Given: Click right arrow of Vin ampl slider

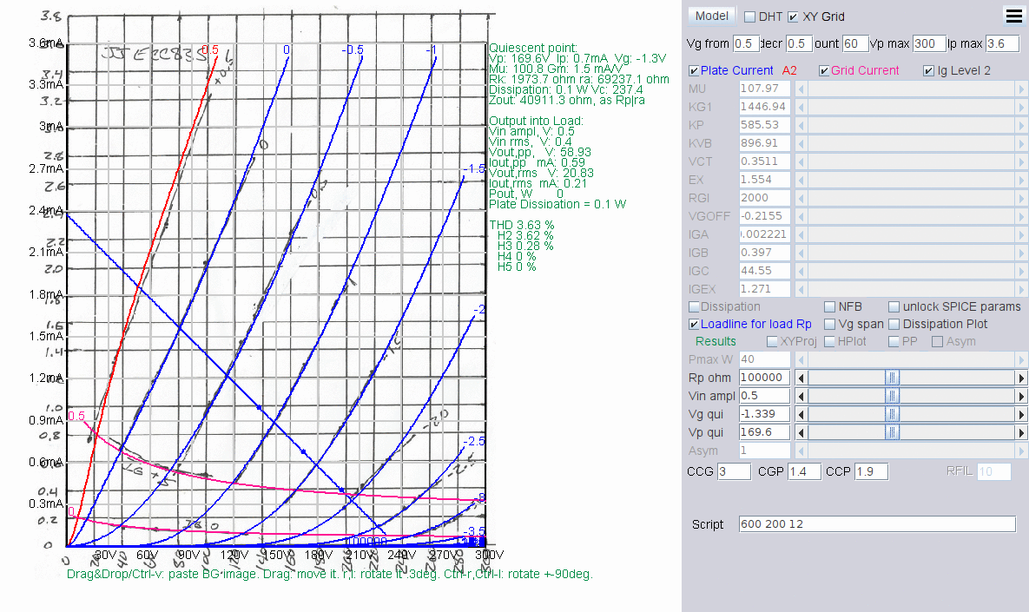Looking at the screenshot, I should (1021, 396).
